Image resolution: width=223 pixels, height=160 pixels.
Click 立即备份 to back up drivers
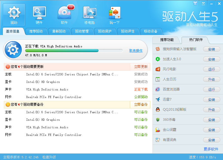pyautogui.click(x=141, y=105)
